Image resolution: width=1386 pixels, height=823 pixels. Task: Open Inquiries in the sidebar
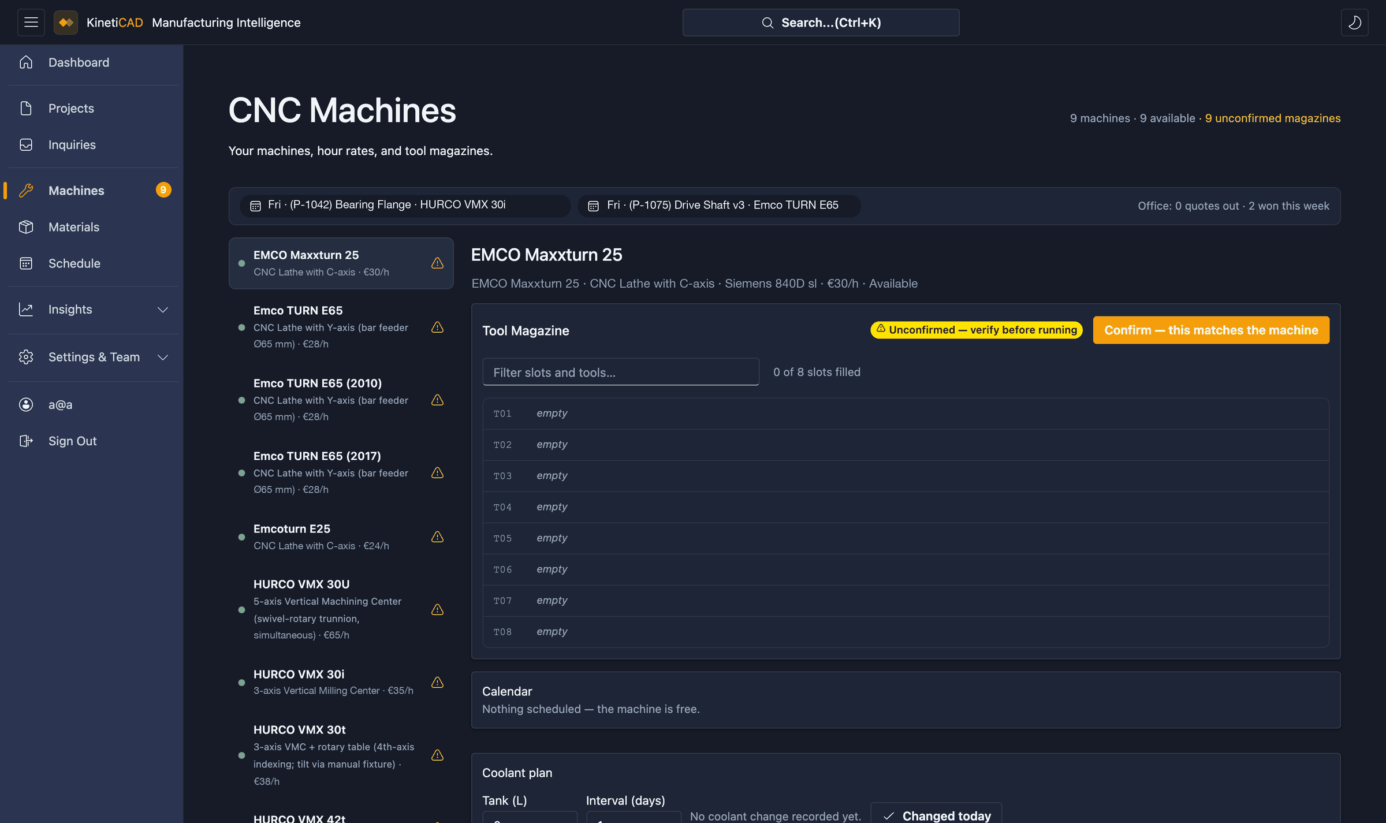[x=94, y=144]
